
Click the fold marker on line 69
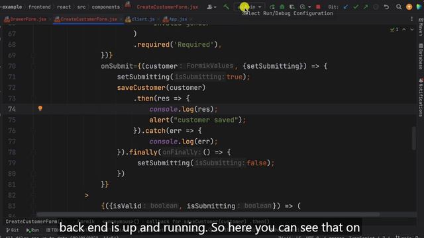pos(33,56)
